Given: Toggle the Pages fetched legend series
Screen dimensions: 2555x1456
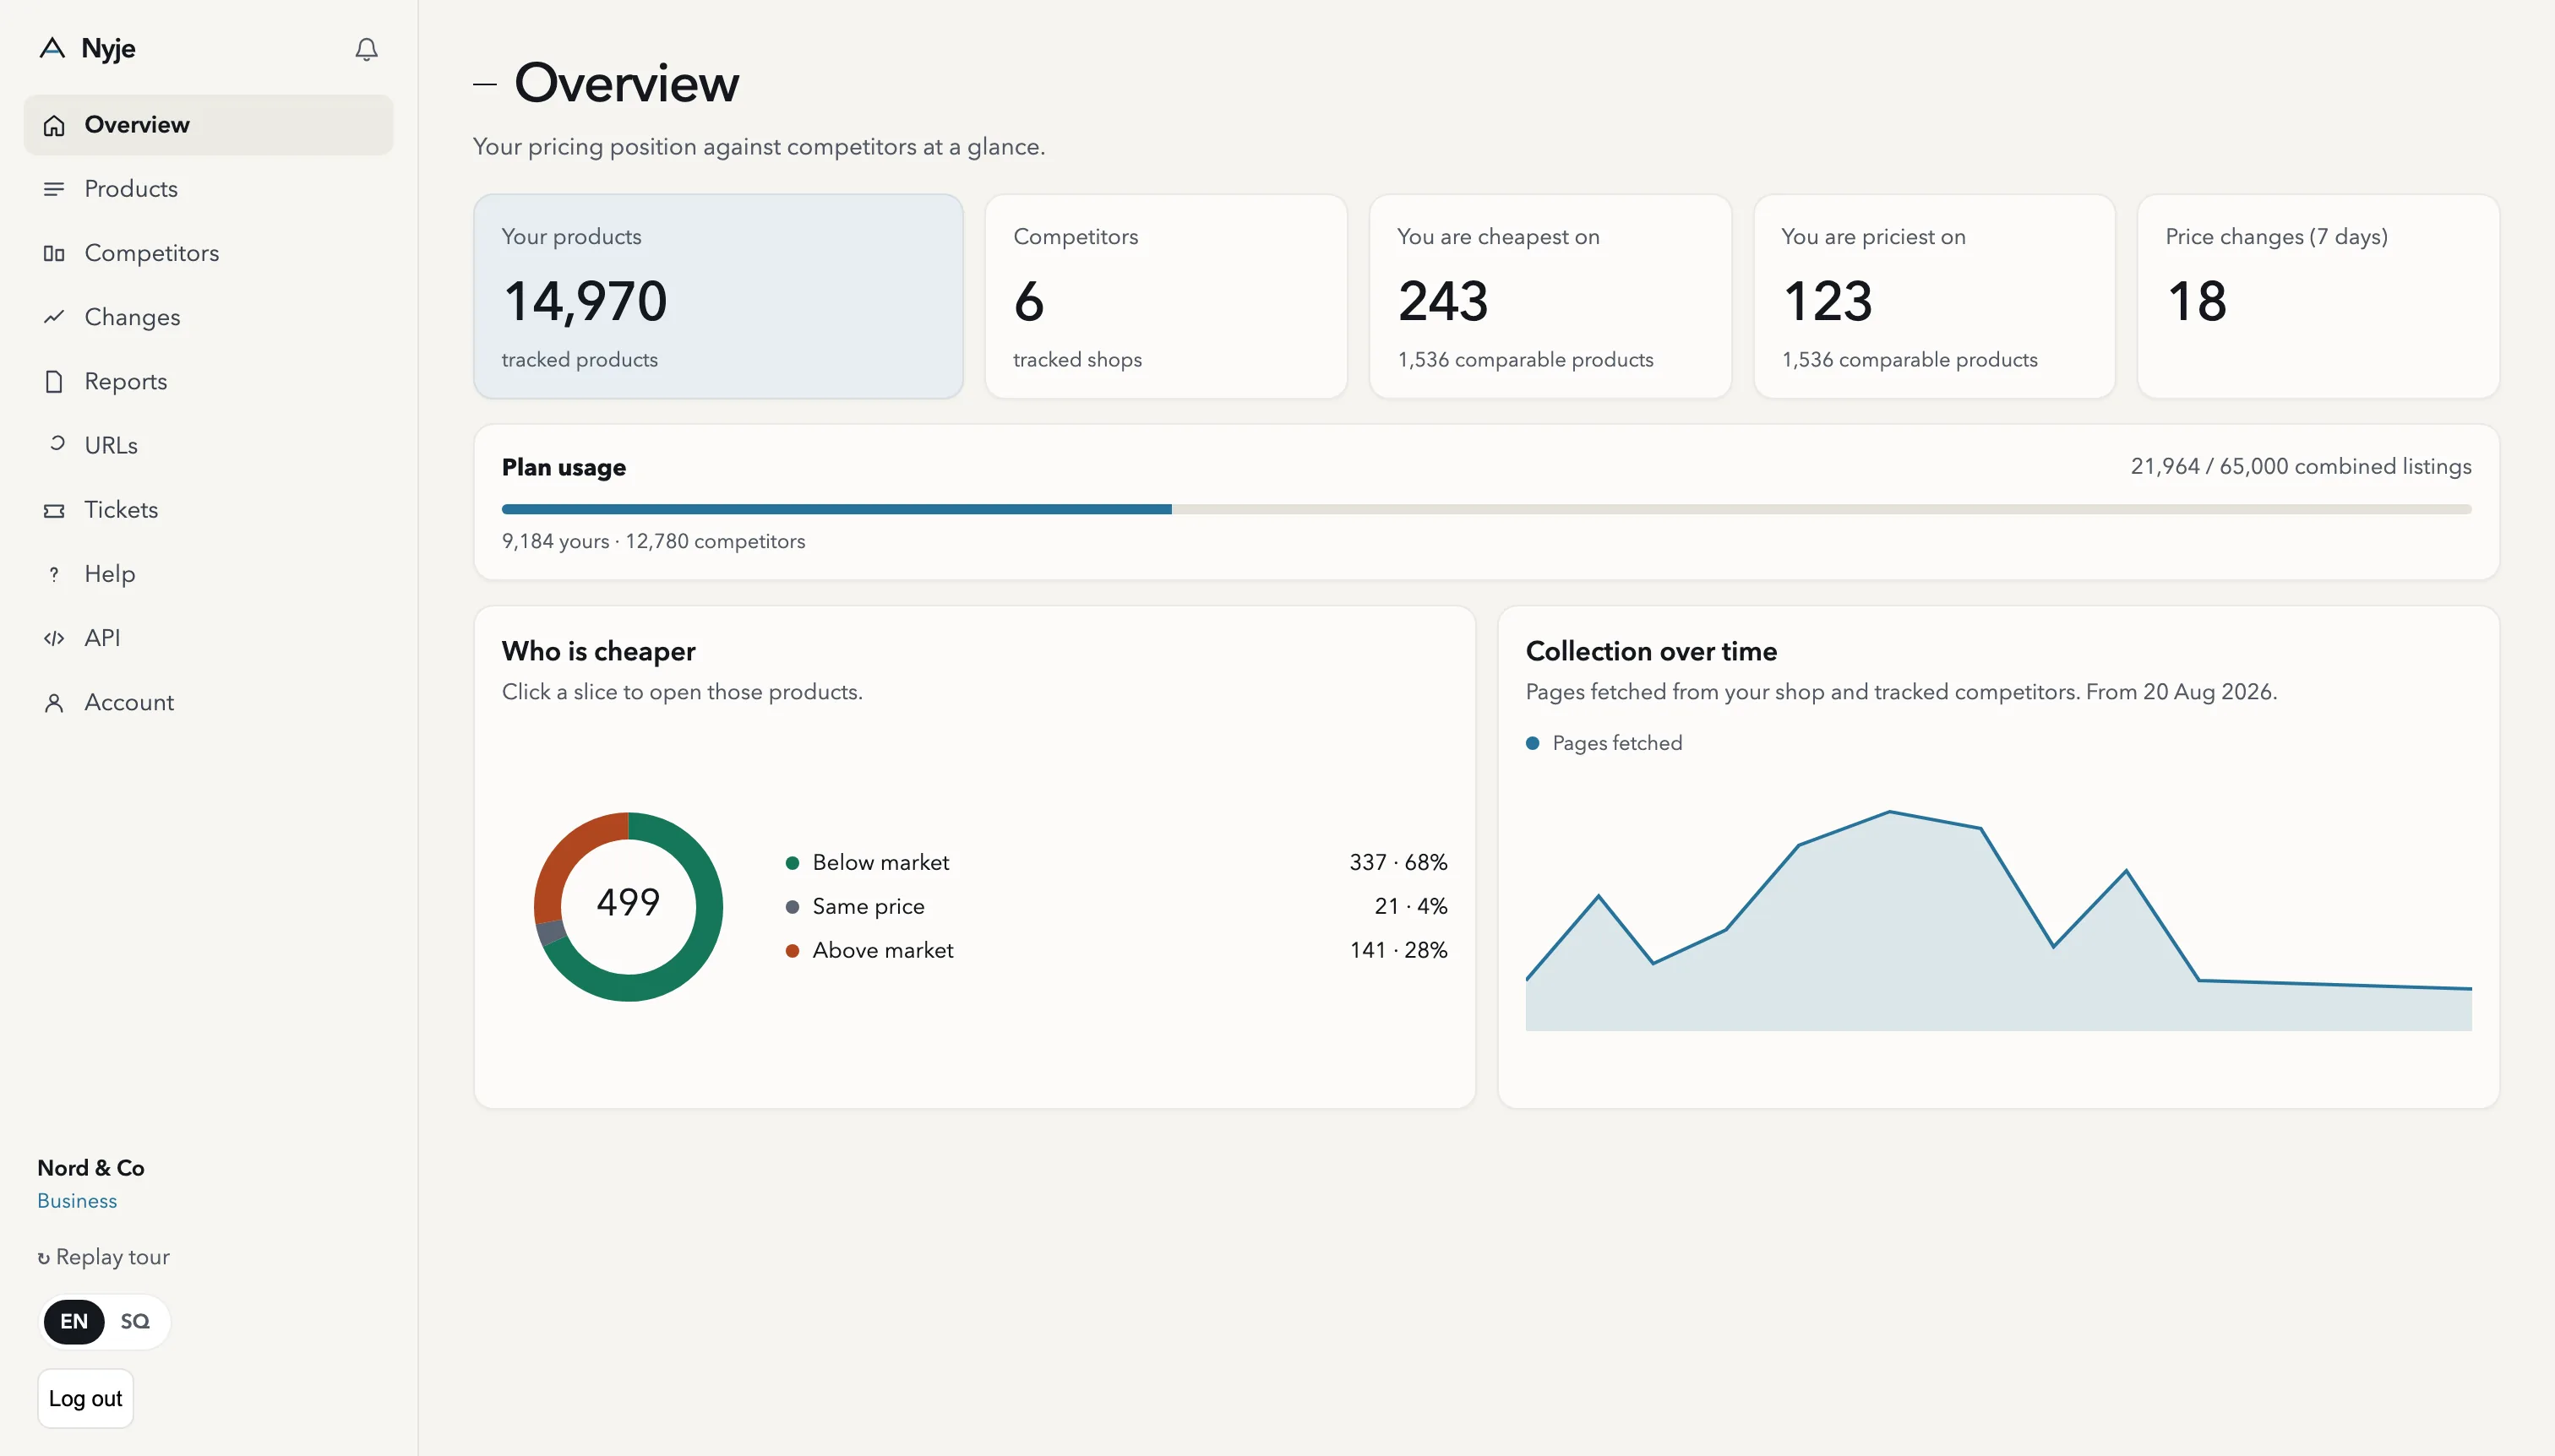Looking at the screenshot, I should (x=1604, y=743).
